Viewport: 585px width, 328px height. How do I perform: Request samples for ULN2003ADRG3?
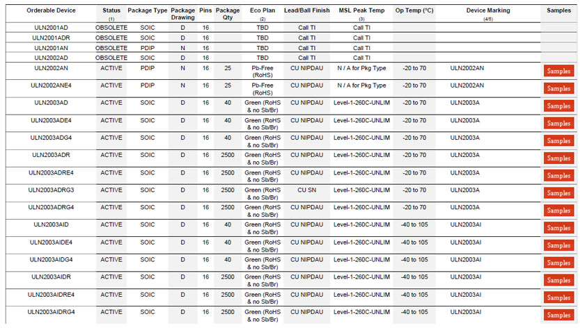[559, 193]
